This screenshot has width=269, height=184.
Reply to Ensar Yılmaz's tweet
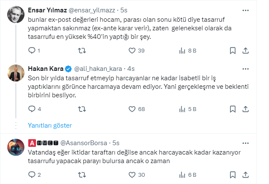pyautogui.click(x=32, y=51)
